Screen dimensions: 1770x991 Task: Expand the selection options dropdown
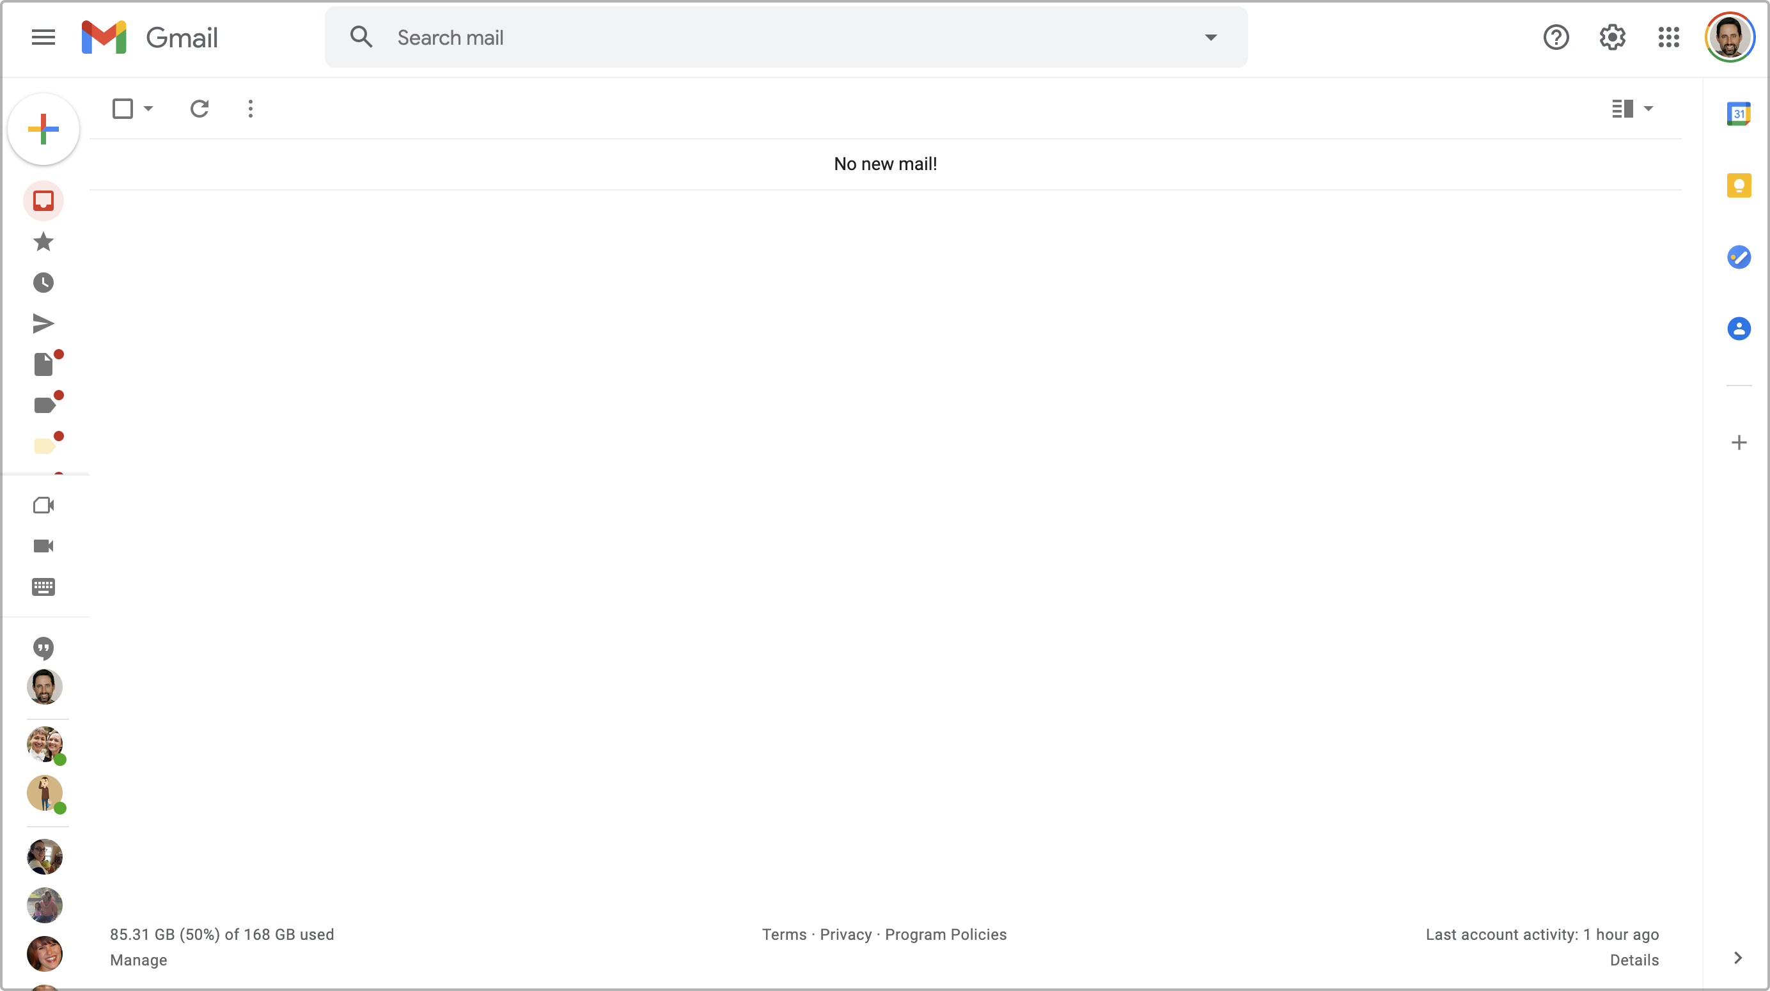pos(147,108)
